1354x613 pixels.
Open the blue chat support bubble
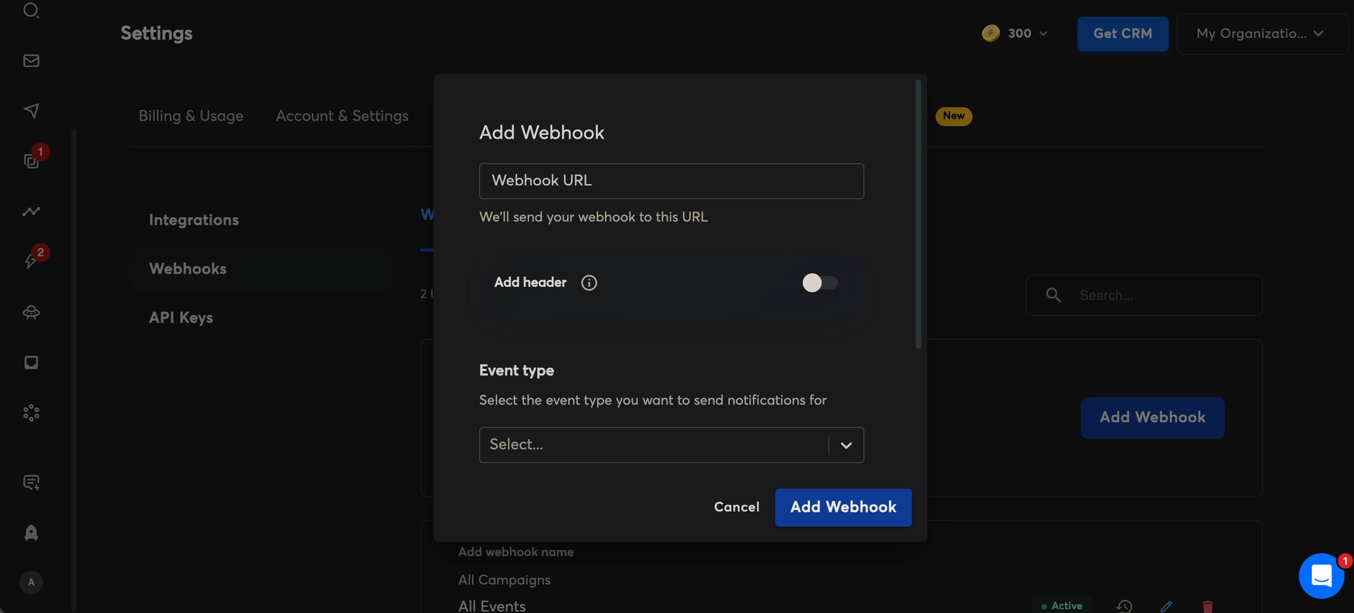1321,576
